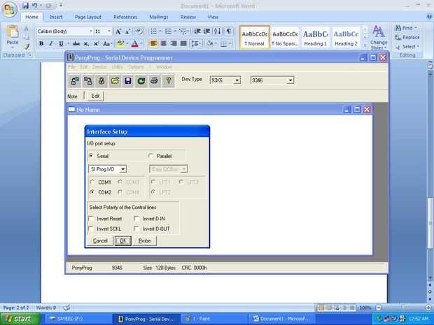This screenshot has height=325, width=434.
Task: Enable the Invert D-OUT checkbox
Action: (x=136, y=229)
